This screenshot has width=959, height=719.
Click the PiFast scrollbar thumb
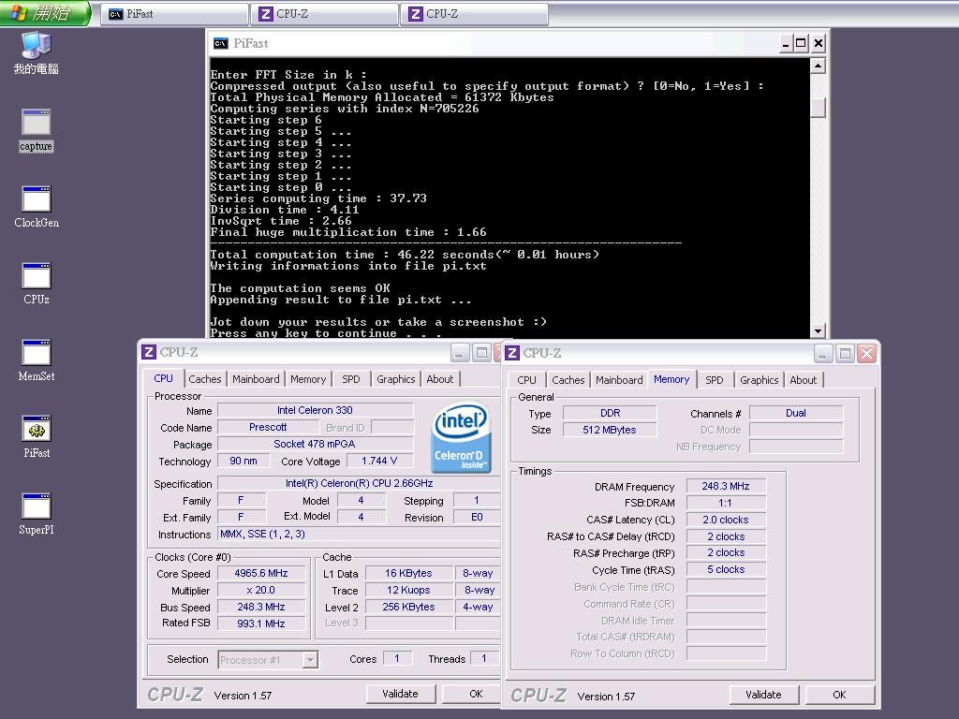pos(818,108)
